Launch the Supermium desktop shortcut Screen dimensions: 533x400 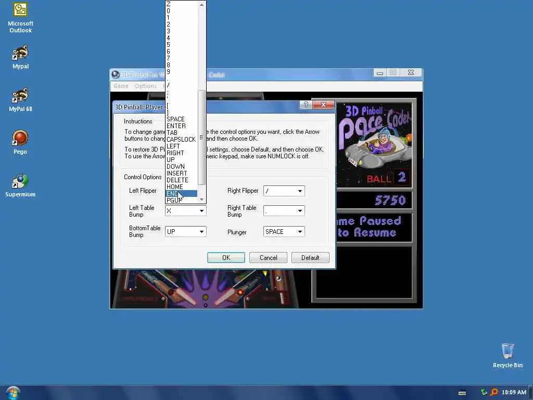tap(20, 185)
